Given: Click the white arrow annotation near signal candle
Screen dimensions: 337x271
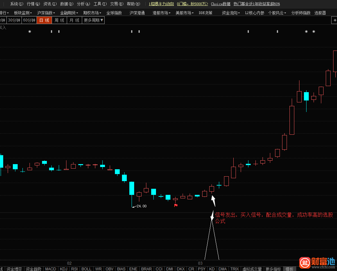Looking at the screenshot, I should [213, 201].
